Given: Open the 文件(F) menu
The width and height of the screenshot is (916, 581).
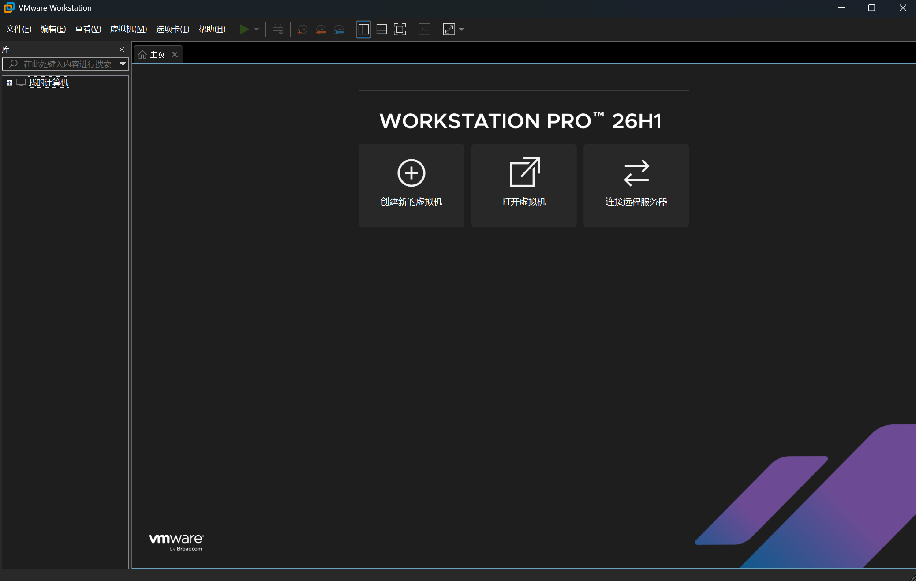Looking at the screenshot, I should (19, 29).
